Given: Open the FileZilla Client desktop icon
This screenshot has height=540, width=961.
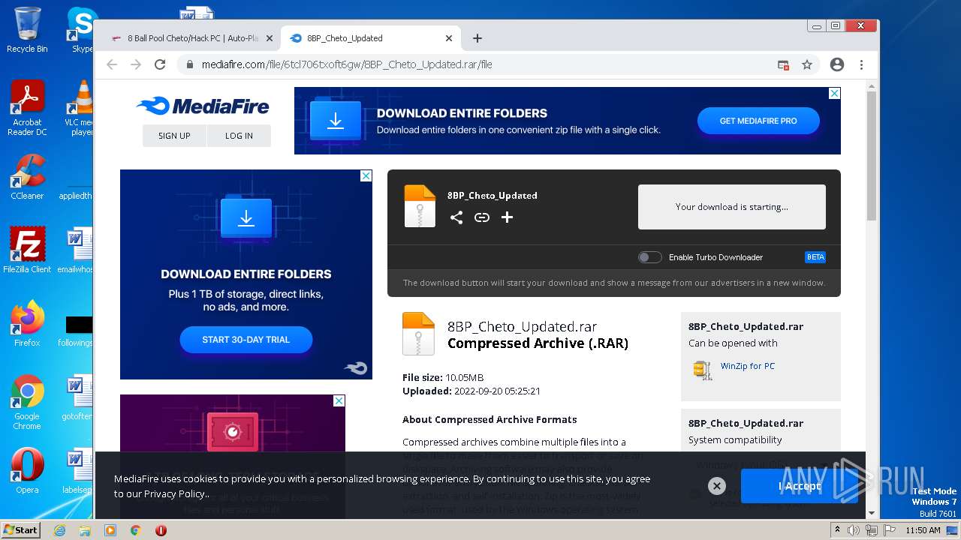Looking at the screenshot, I should (x=27, y=250).
